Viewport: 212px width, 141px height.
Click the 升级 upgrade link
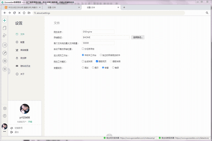pos(30,122)
